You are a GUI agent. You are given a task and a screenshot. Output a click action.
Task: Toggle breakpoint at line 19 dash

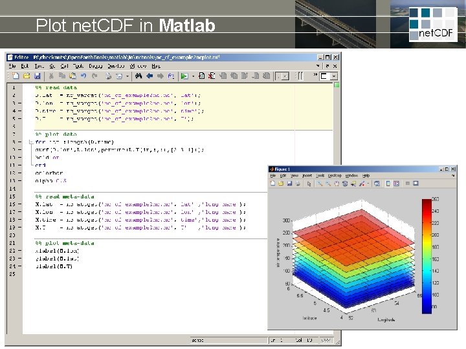(x=19, y=227)
